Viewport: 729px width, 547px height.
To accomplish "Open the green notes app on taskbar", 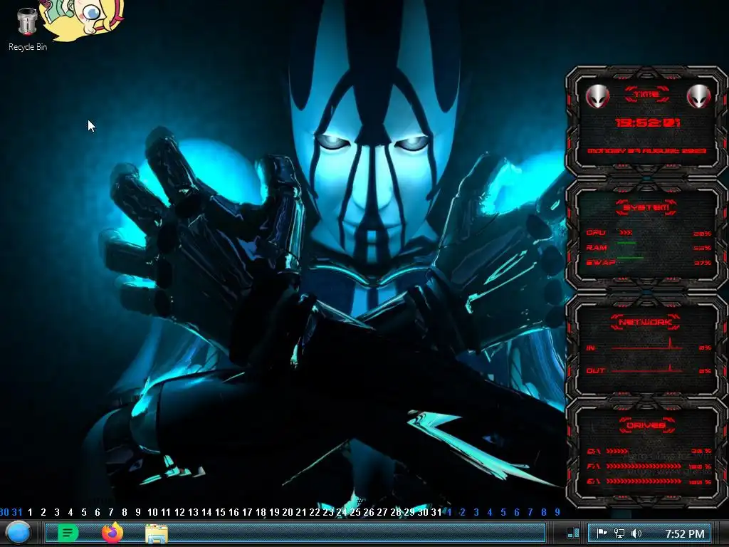I will (68, 533).
